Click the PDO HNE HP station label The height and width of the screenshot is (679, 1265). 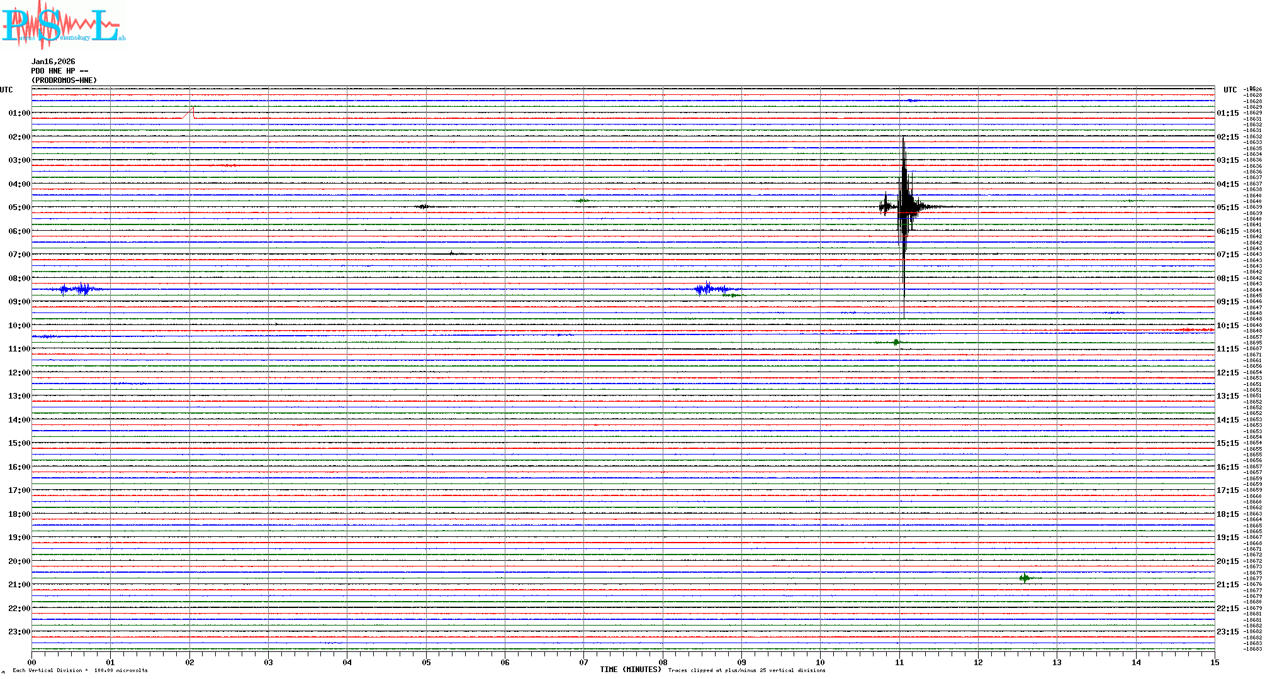tap(59, 71)
